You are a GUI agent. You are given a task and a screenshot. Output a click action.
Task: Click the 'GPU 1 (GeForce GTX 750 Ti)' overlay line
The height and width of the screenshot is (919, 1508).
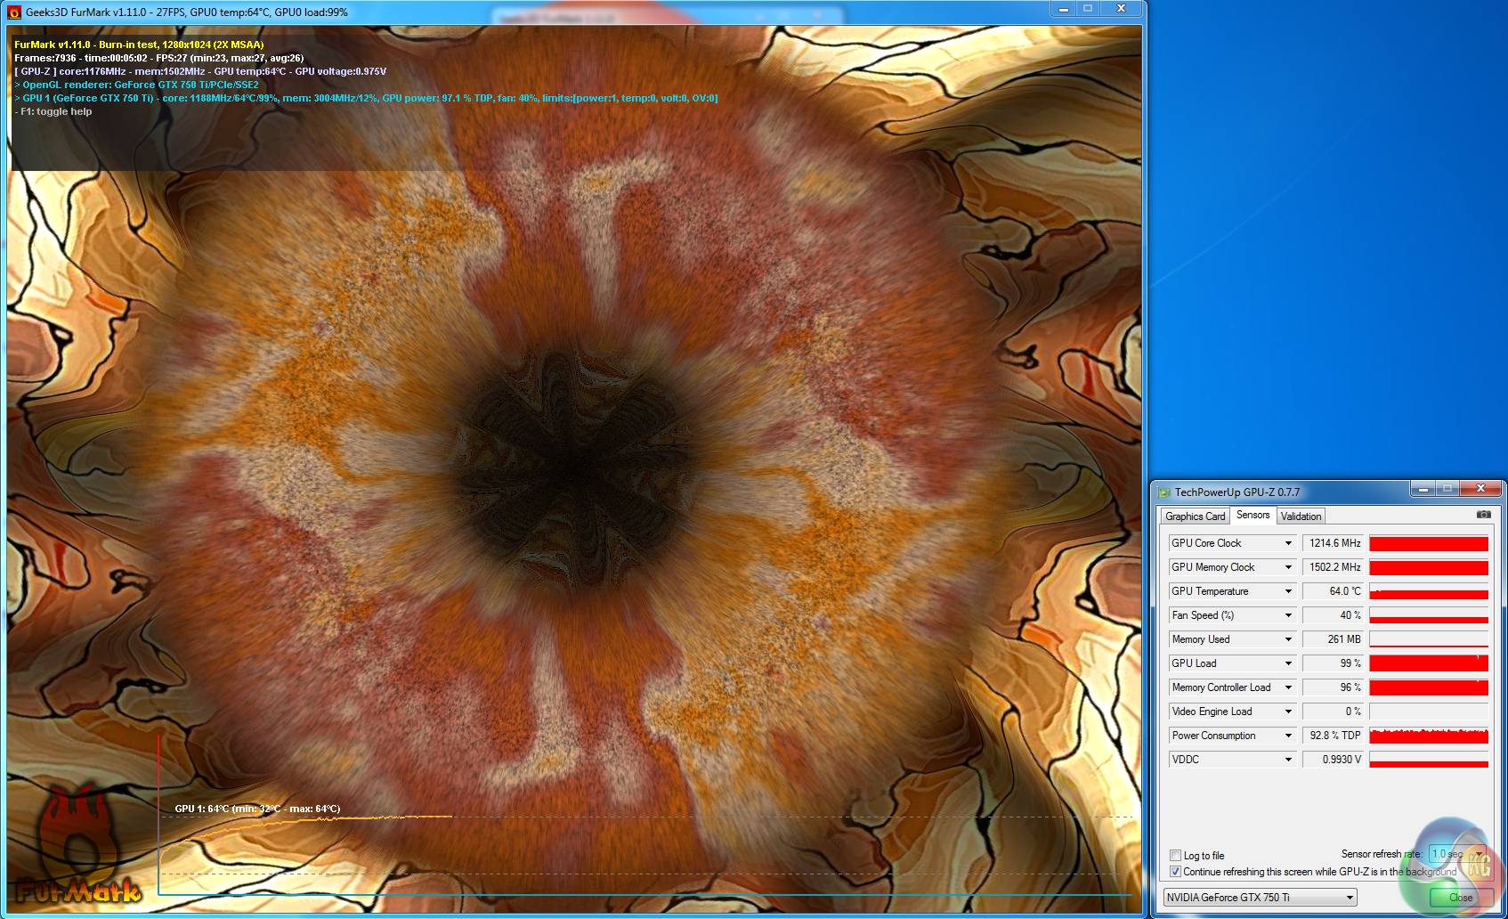tap(366, 98)
